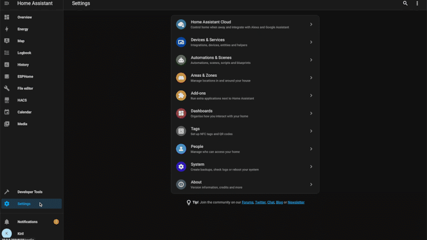The image size is (427, 240).
Task: Open the Forums community link
Action: coord(247,202)
